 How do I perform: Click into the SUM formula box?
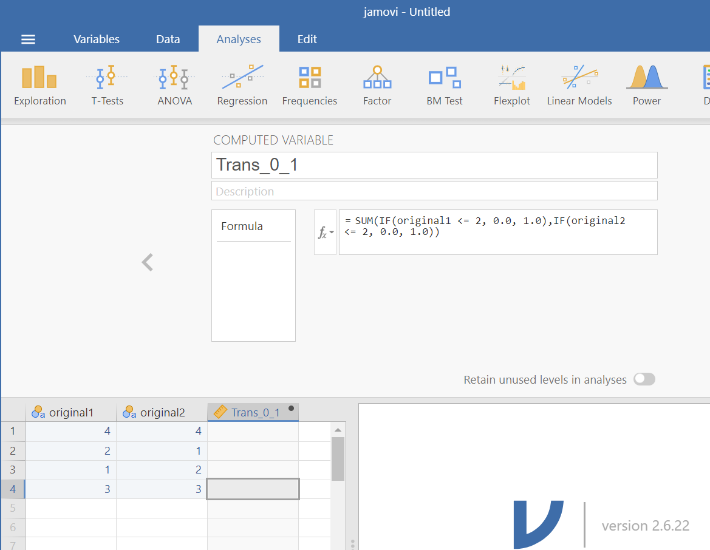point(498,233)
